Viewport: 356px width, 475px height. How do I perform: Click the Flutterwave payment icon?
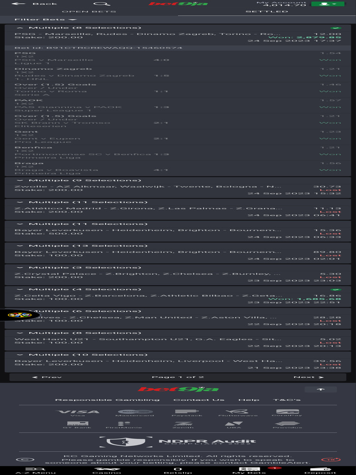tap(238, 412)
